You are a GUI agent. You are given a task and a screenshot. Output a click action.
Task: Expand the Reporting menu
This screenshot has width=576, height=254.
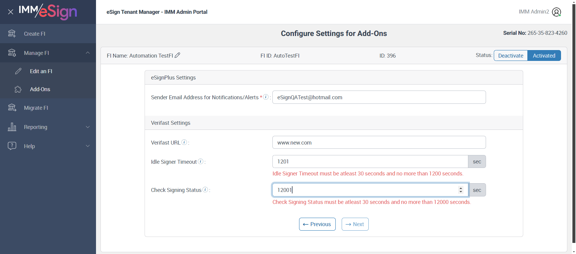[88, 127]
